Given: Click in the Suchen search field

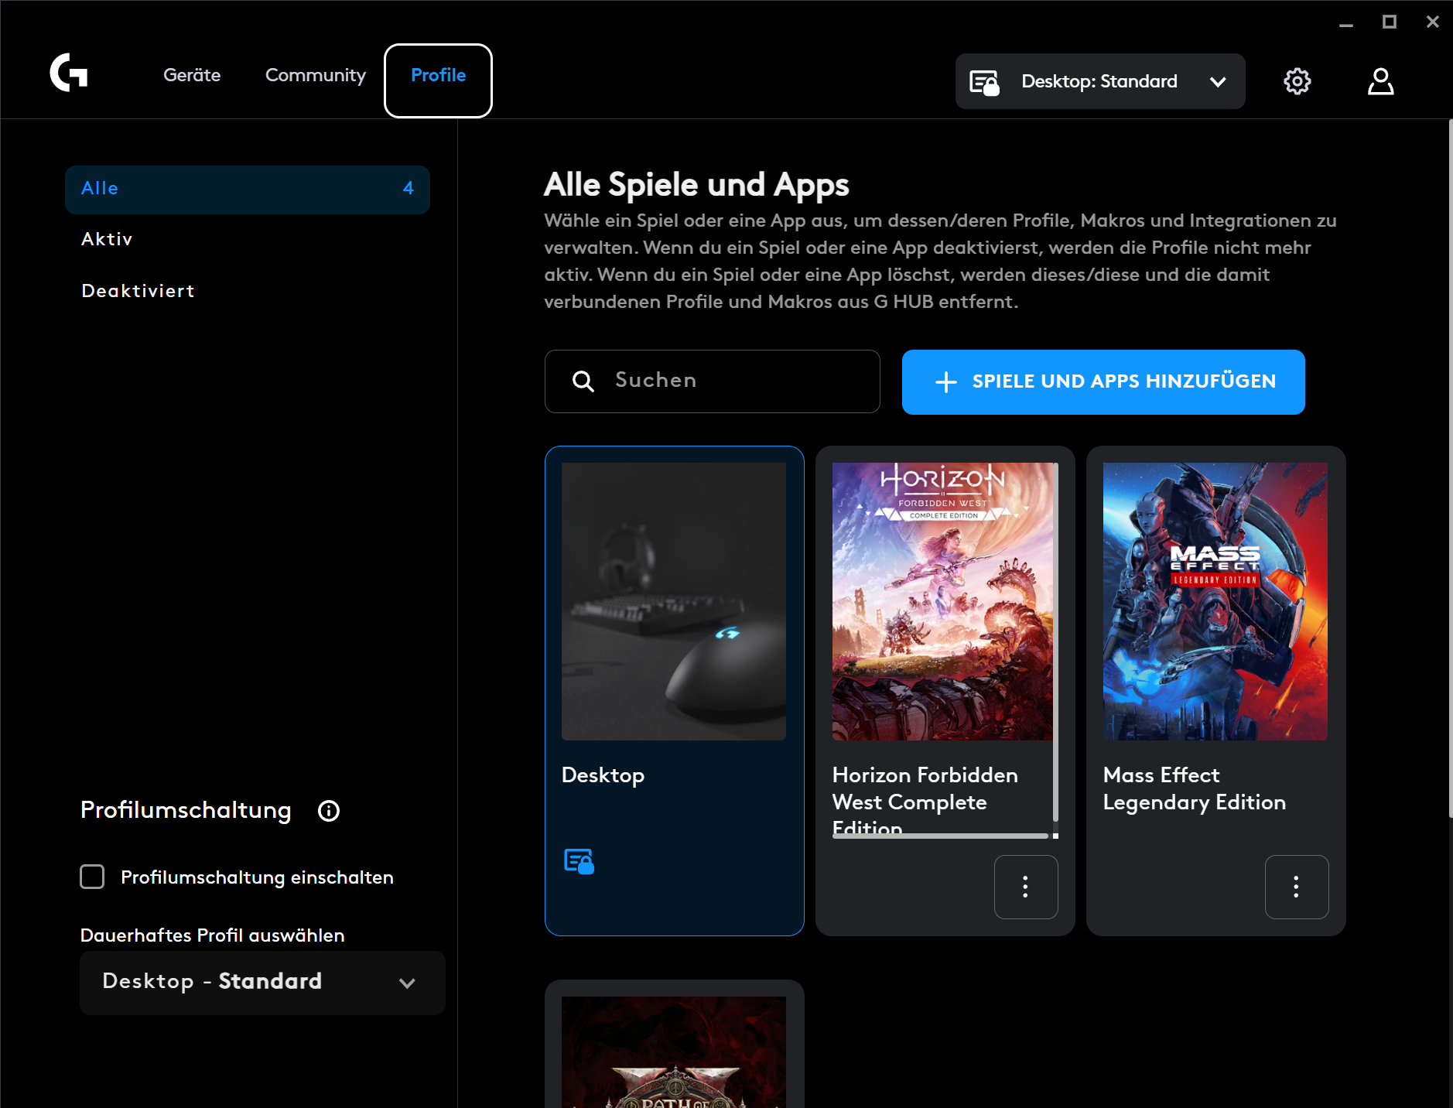Looking at the screenshot, I should tap(713, 381).
